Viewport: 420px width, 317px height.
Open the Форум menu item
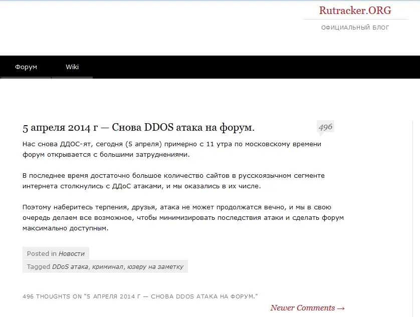[x=26, y=67]
